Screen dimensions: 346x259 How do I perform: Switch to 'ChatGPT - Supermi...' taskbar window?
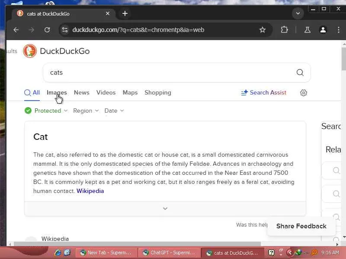click(x=169, y=253)
